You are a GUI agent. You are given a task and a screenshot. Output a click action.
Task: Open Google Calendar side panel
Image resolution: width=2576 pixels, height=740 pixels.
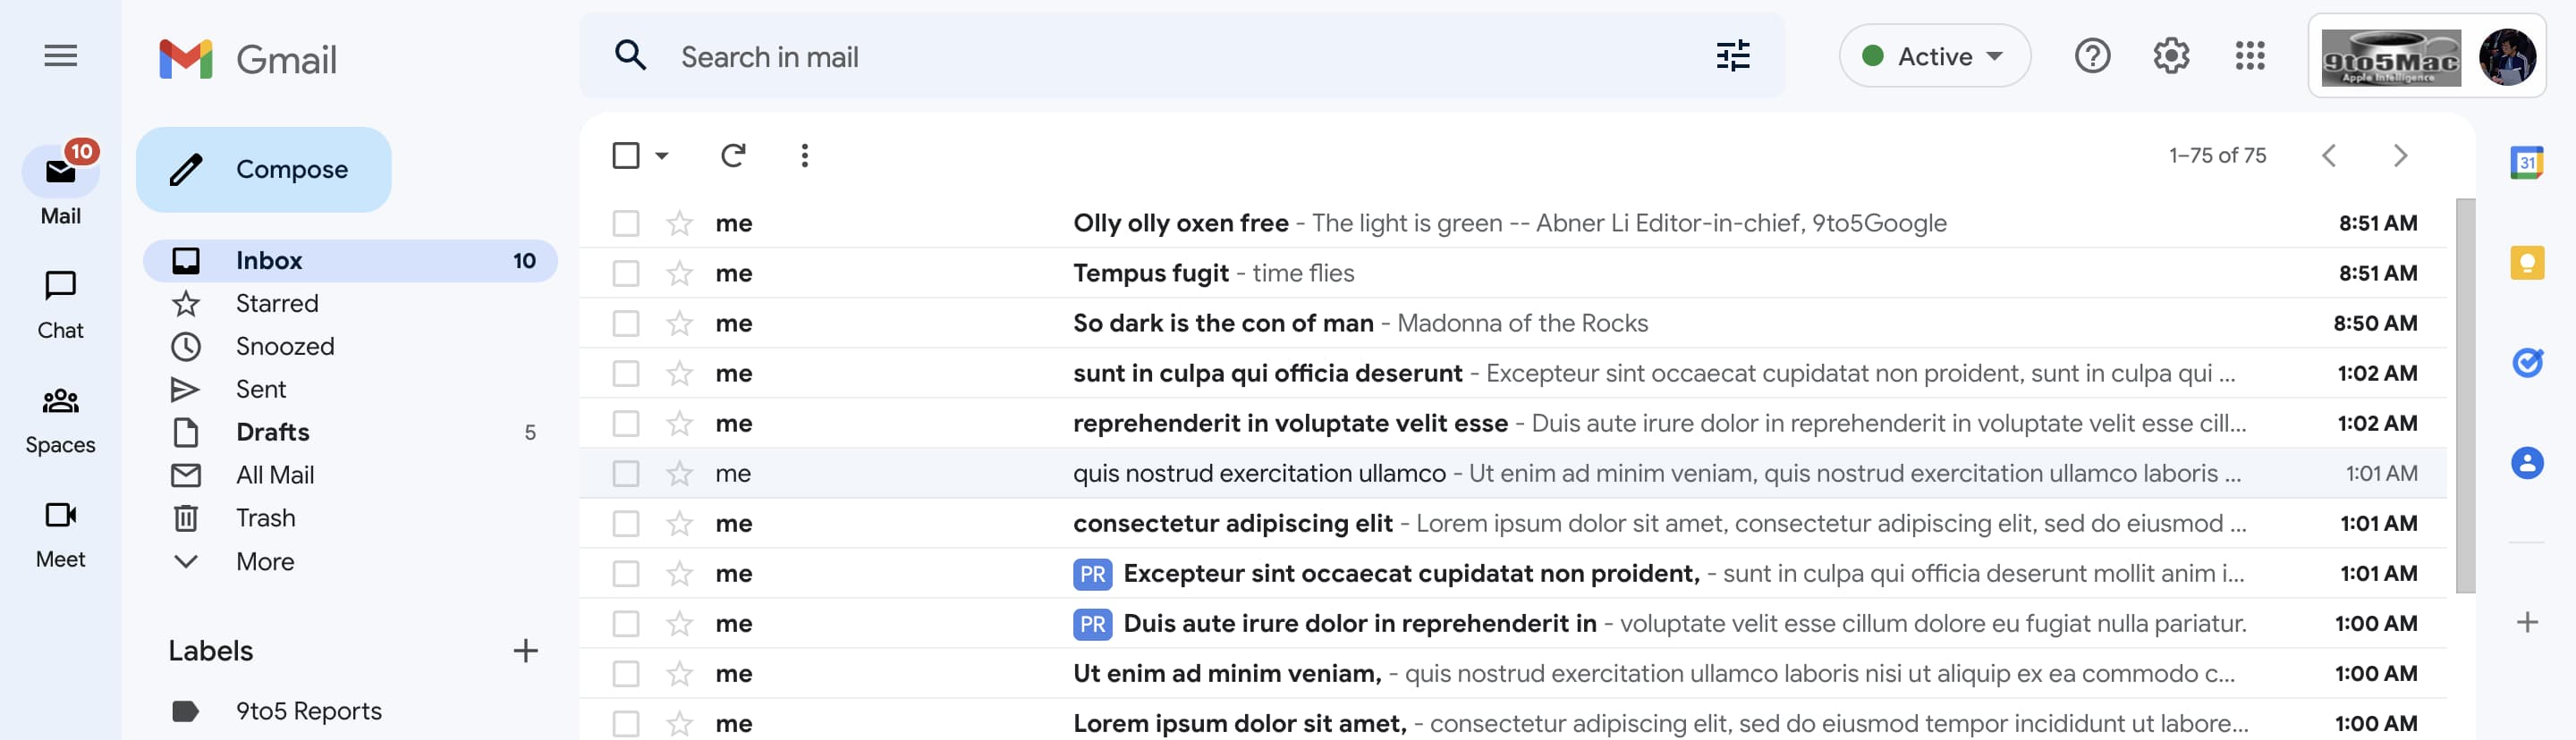(x=2526, y=162)
